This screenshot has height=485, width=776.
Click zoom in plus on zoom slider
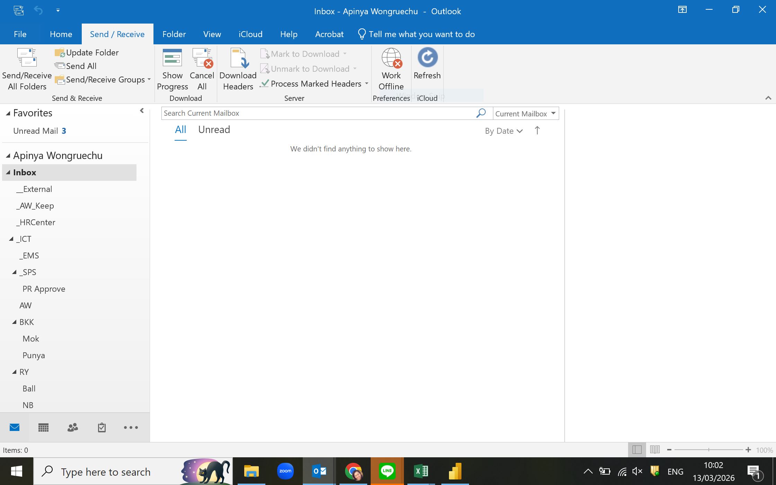748,450
